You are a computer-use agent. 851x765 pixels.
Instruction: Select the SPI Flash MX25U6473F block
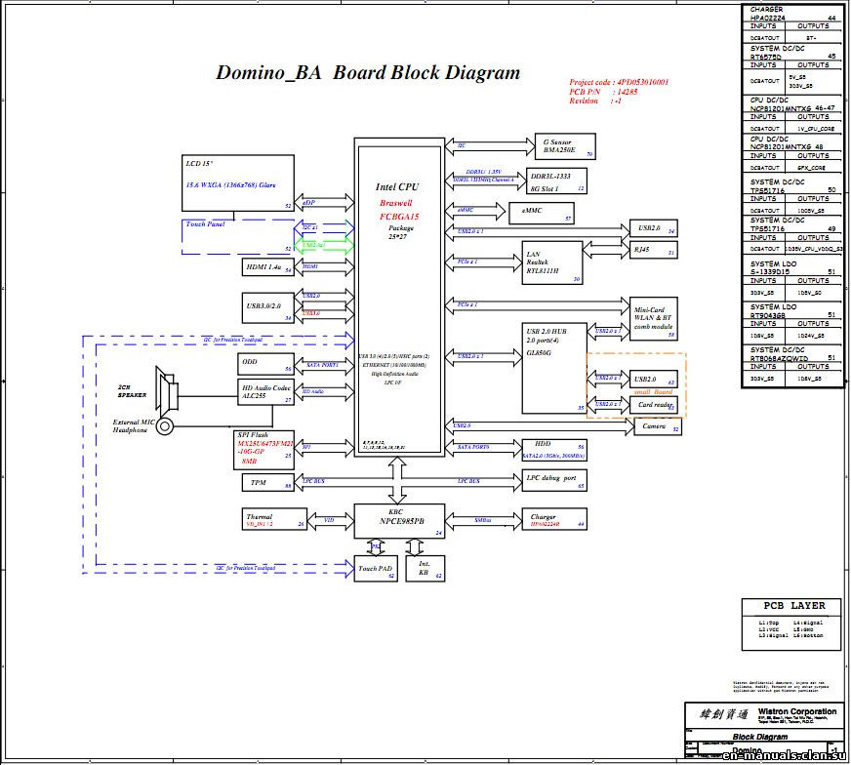click(x=263, y=450)
